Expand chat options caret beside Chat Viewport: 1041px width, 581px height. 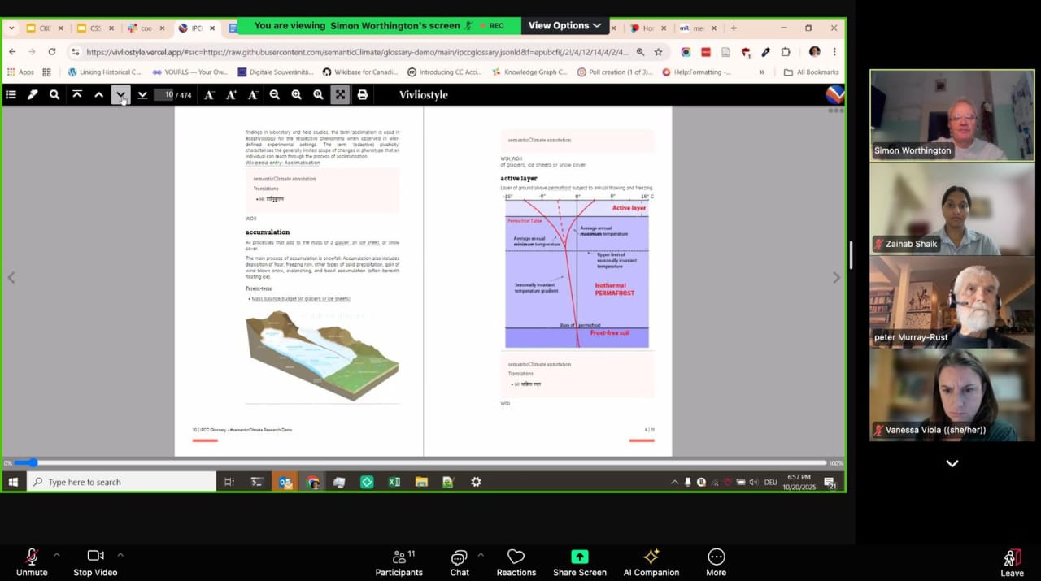pyautogui.click(x=480, y=555)
